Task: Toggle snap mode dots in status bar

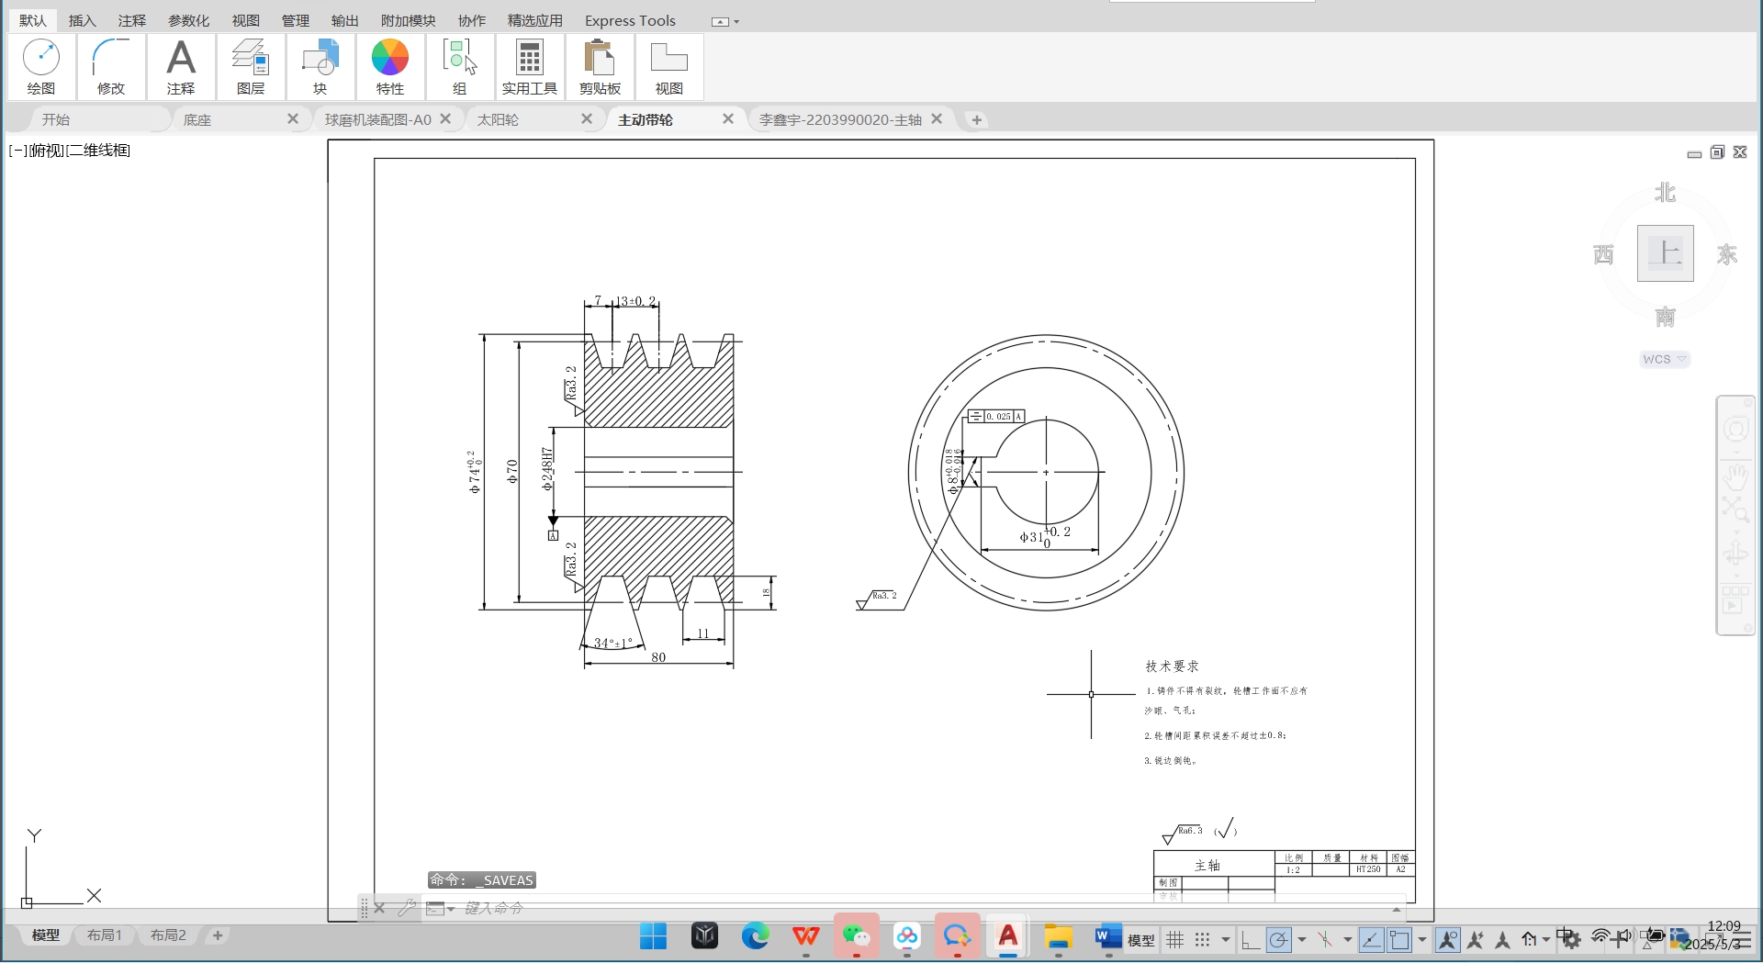Action: (1202, 939)
